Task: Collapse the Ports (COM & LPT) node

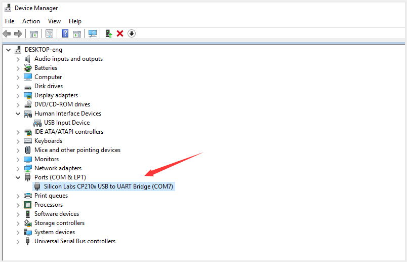Action: click(x=18, y=177)
